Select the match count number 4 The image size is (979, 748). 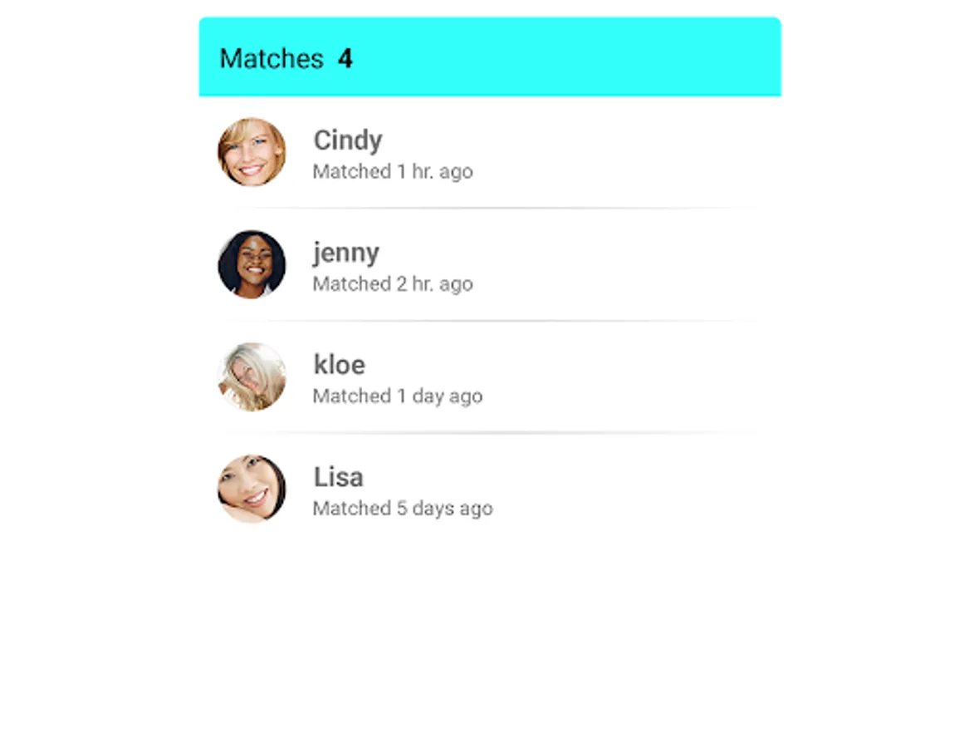click(x=345, y=59)
